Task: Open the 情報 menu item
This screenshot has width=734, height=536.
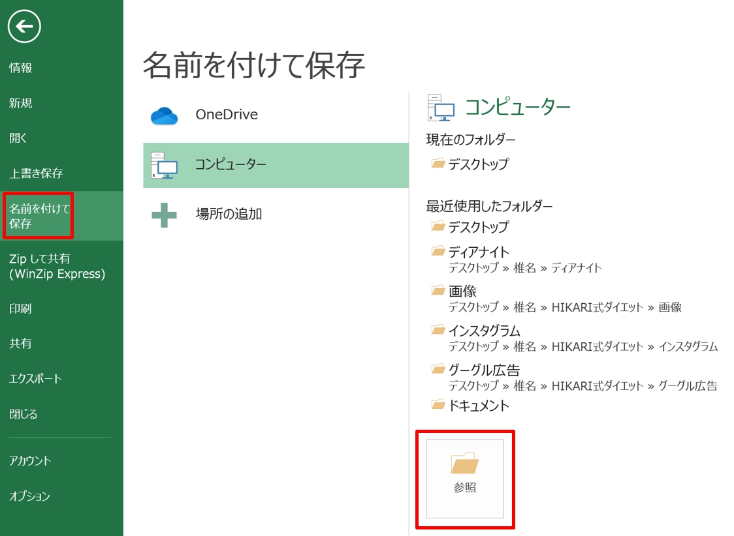Action: pos(21,68)
